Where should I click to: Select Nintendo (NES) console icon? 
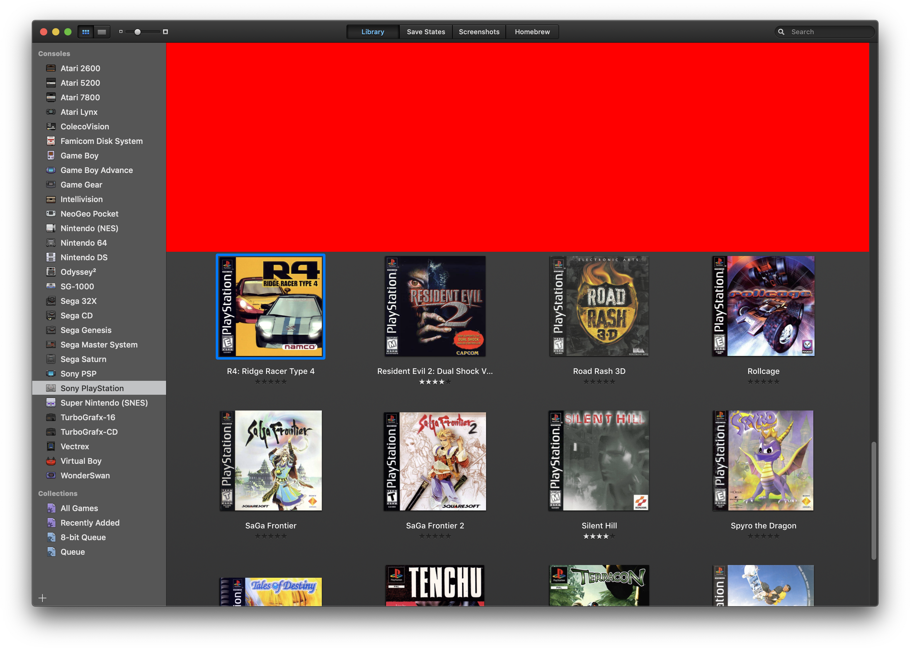[51, 228]
